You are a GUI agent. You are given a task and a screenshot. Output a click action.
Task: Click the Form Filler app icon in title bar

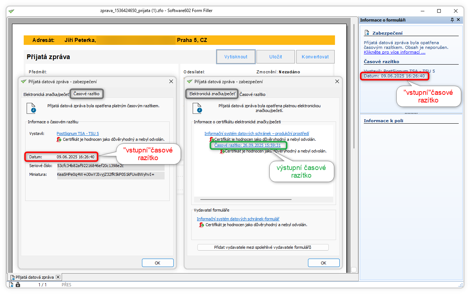[x=11, y=11]
